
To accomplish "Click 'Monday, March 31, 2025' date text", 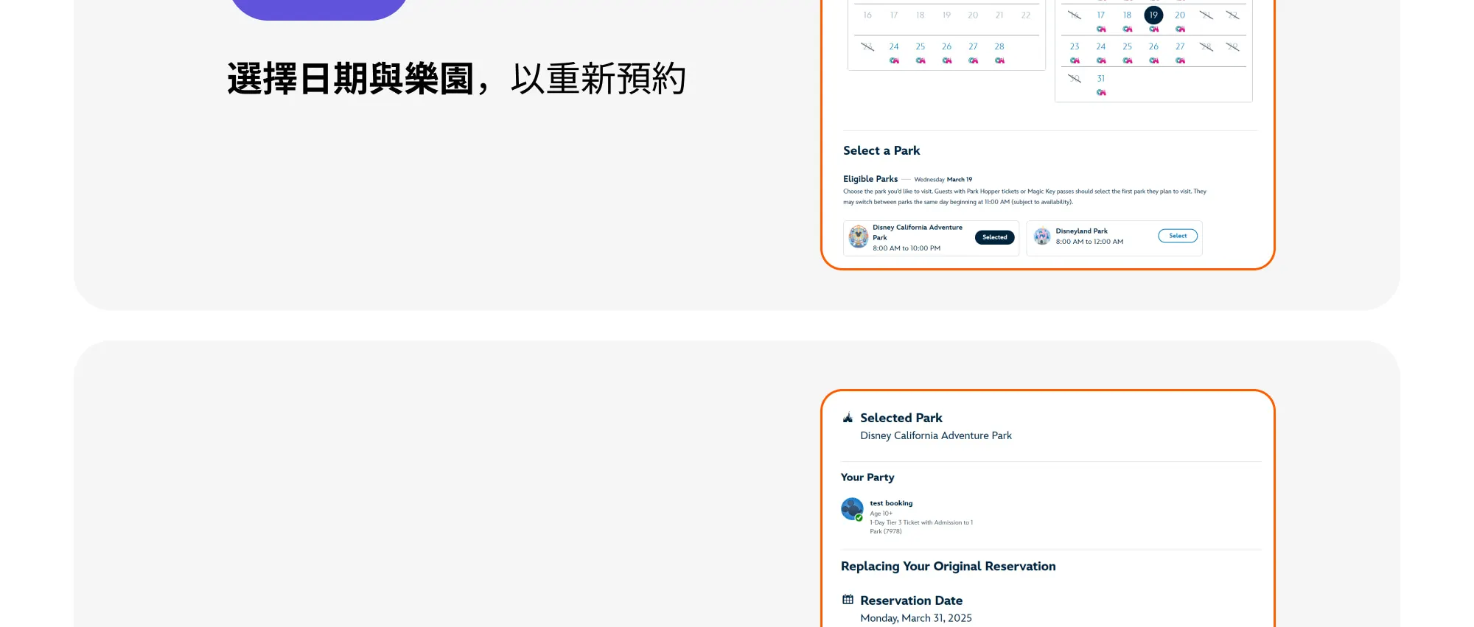I will click(x=916, y=618).
